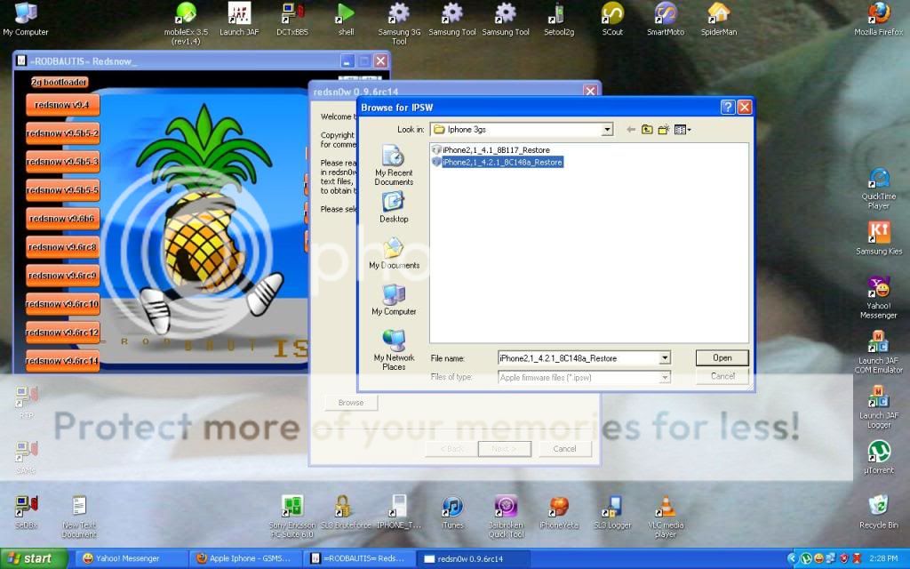
Task: Select the Yahoo! Messenger desktop icon
Action: [879, 298]
